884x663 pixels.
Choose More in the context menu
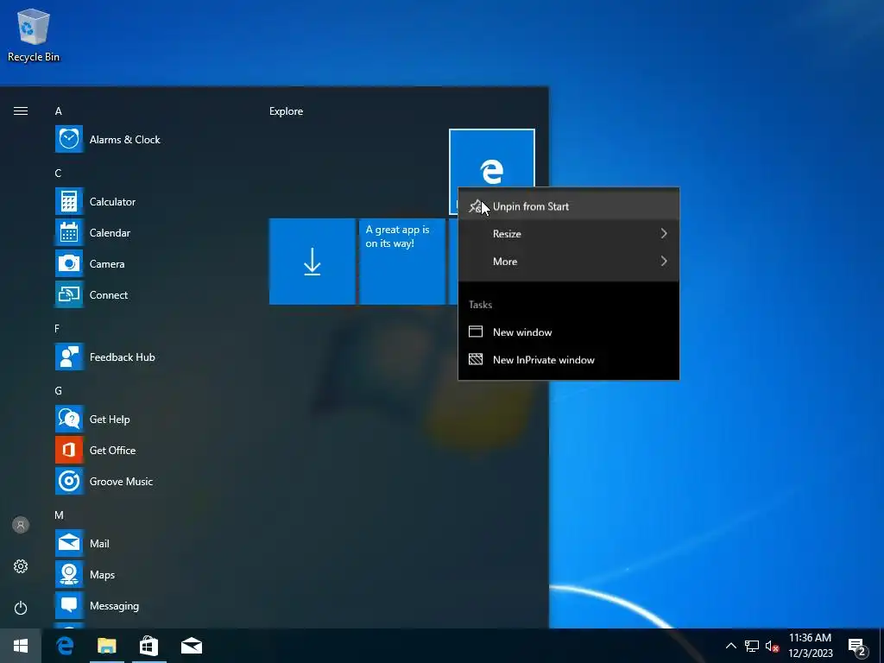point(568,261)
